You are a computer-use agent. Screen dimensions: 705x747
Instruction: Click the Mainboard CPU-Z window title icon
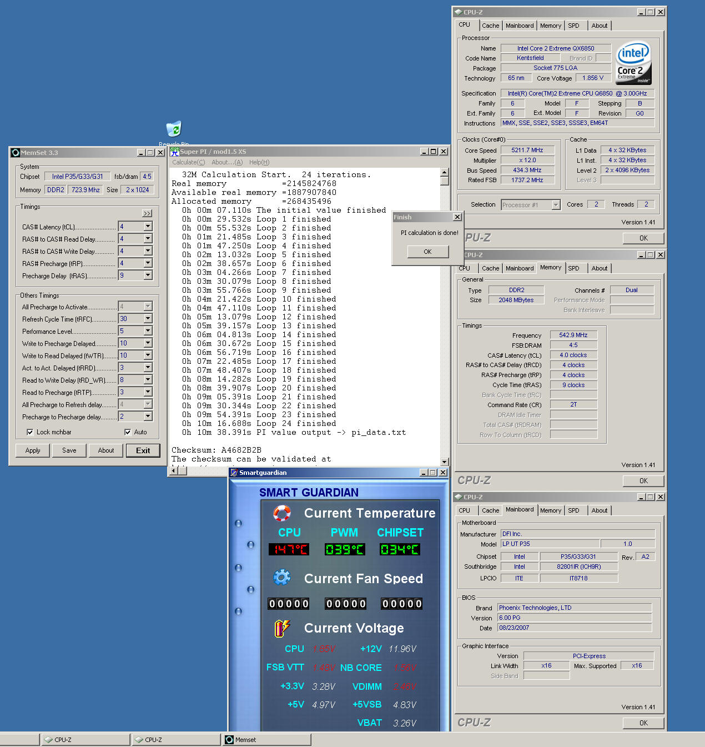458,497
